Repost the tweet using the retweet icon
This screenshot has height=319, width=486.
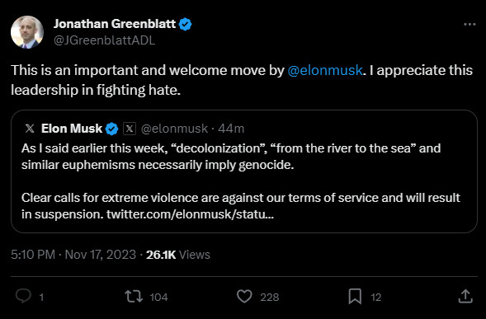[x=134, y=296]
